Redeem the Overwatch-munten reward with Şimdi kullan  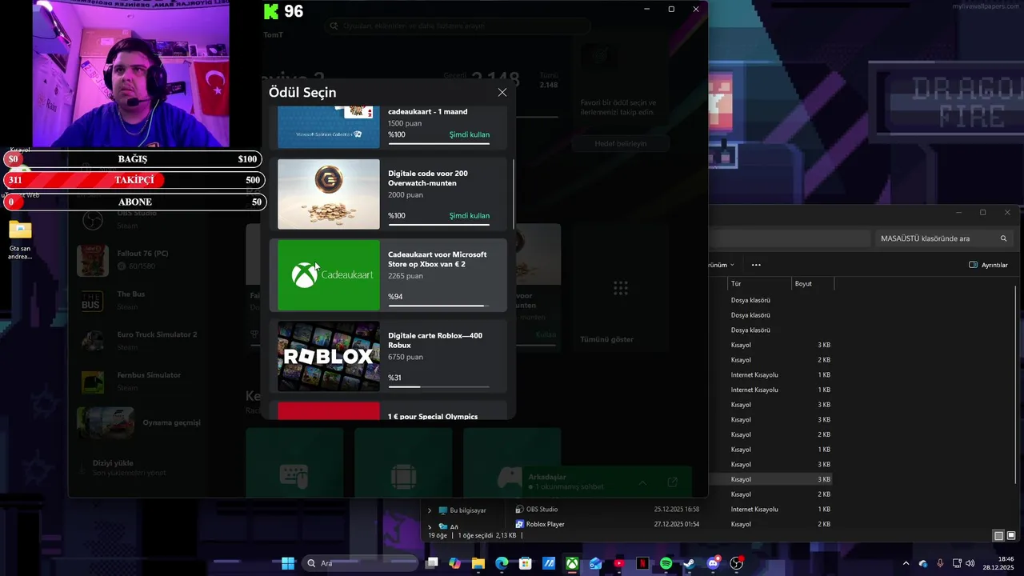point(470,216)
